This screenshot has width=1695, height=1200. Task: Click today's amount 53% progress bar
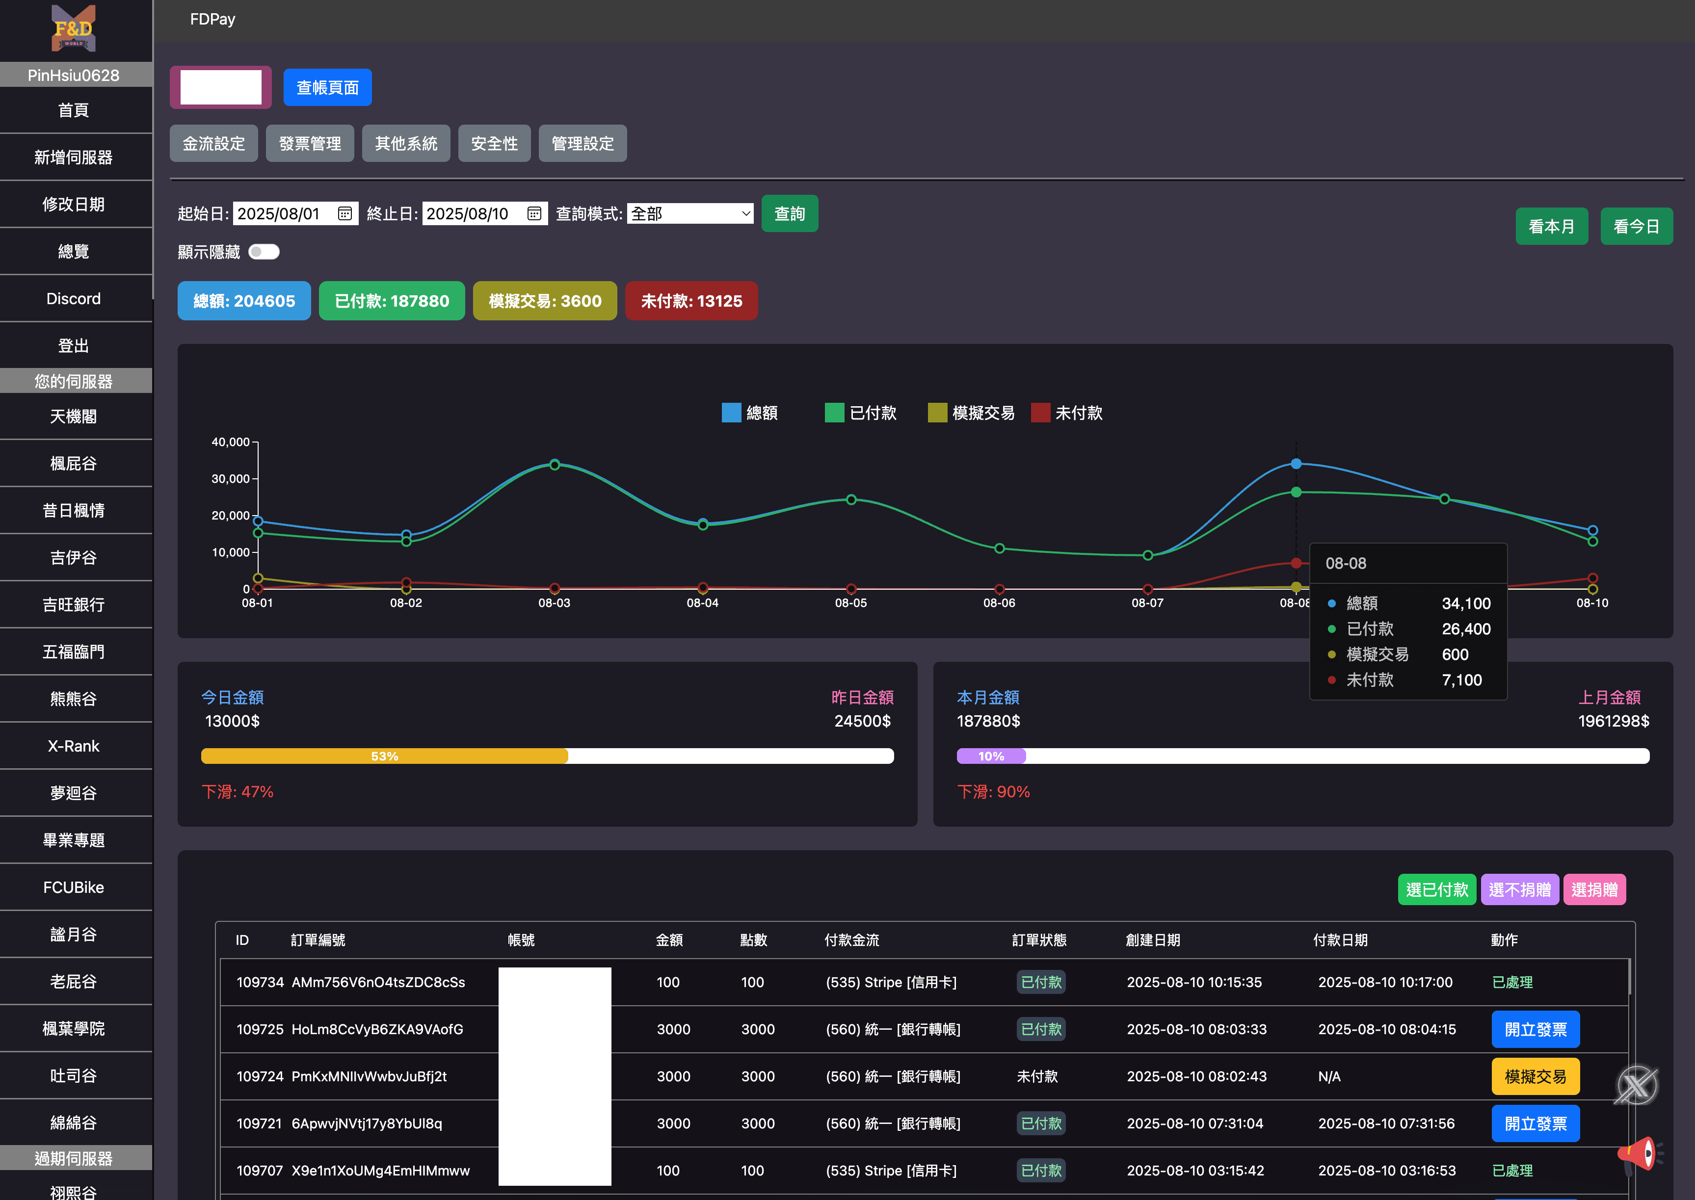tap(547, 756)
